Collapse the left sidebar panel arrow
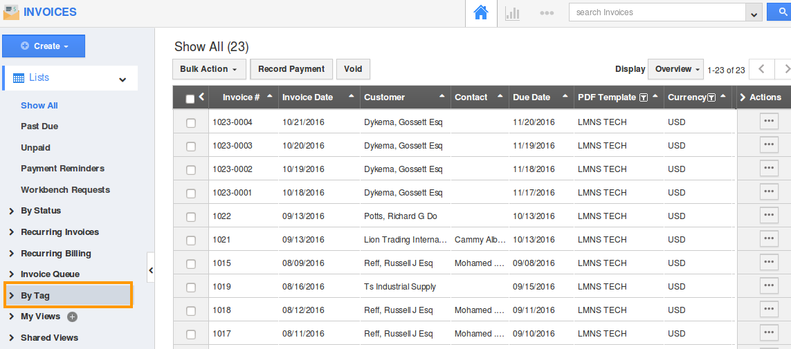 coord(151,270)
